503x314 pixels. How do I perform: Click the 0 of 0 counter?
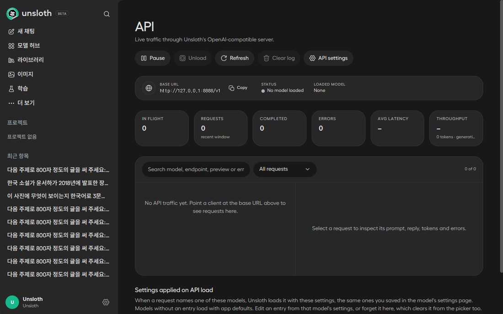[470, 169]
